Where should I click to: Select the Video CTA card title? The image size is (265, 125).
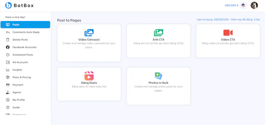(x=228, y=39)
